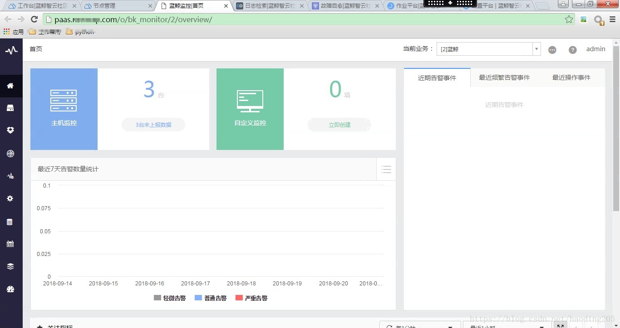Image resolution: width=620 pixels, height=328 pixels.
Task: Click the monitor logo pulse icon in sidebar
Action: pyautogui.click(x=11, y=50)
